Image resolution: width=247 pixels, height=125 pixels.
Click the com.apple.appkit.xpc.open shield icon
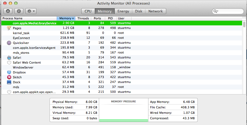[x=9, y=92]
